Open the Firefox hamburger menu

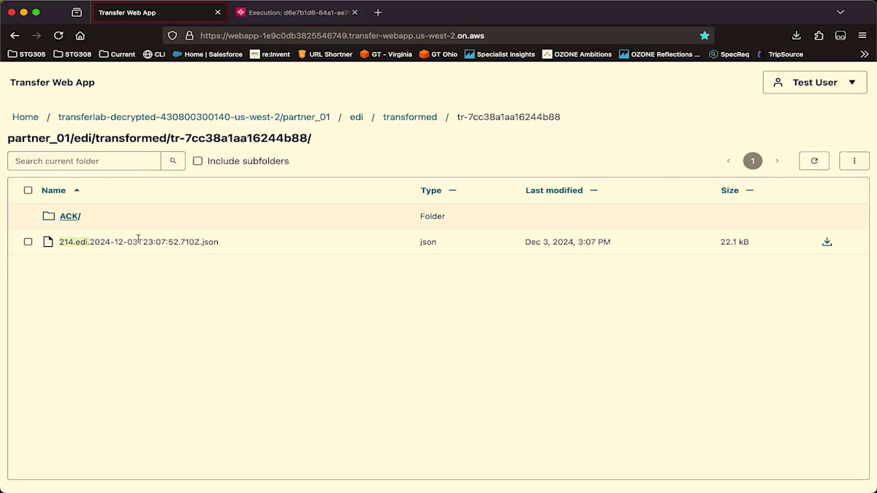862,35
